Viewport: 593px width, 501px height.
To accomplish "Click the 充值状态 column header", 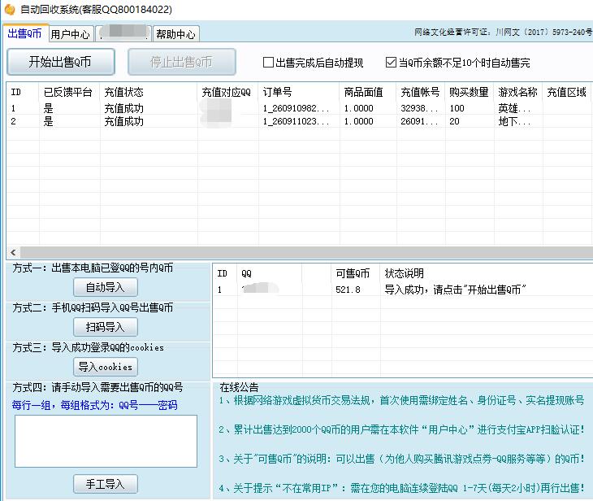I will 148,92.
